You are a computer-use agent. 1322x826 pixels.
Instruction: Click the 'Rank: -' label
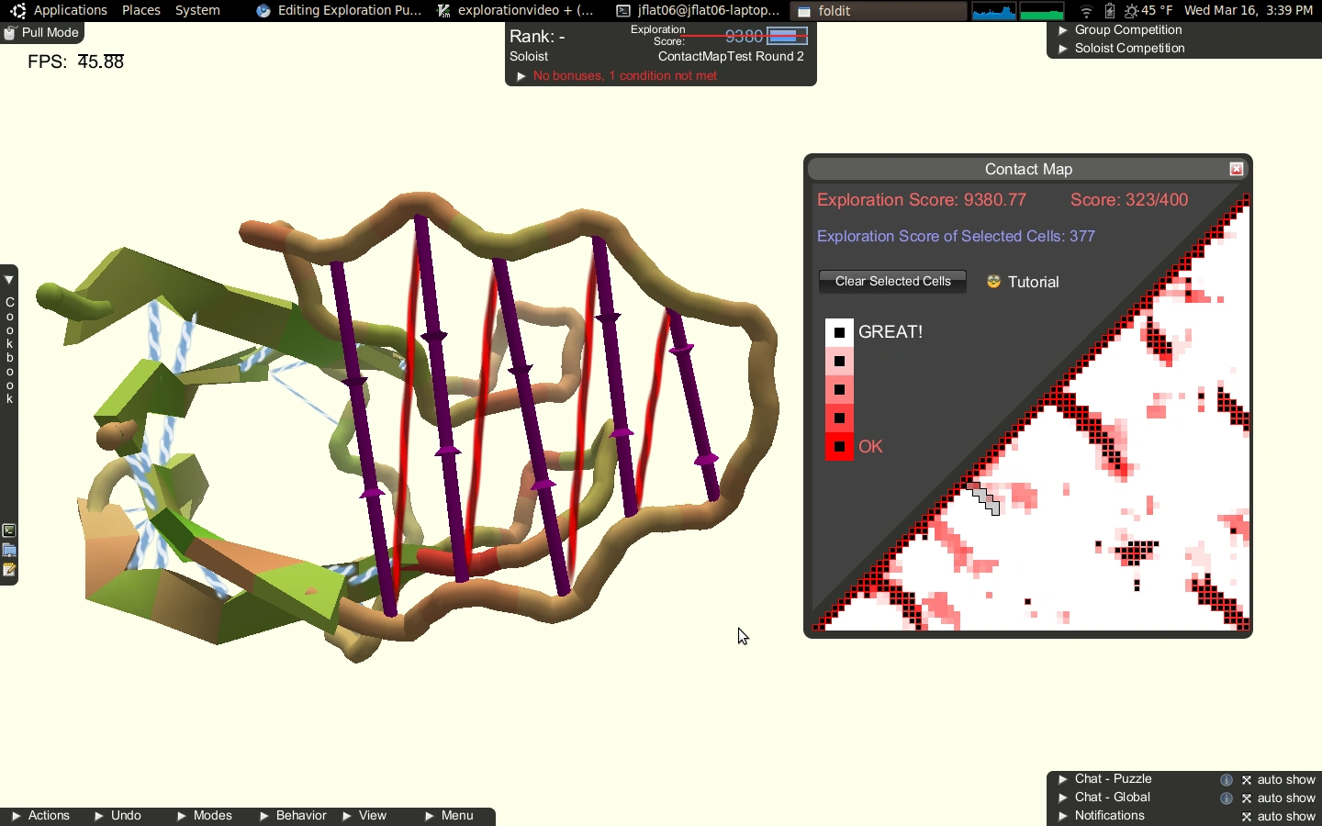pos(538,37)
